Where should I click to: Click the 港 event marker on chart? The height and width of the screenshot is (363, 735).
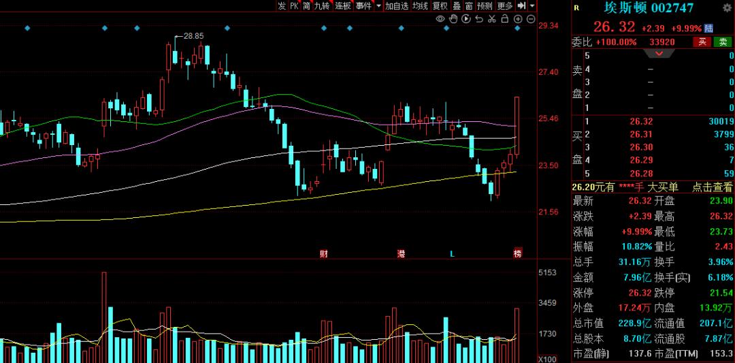pos(402,254)
